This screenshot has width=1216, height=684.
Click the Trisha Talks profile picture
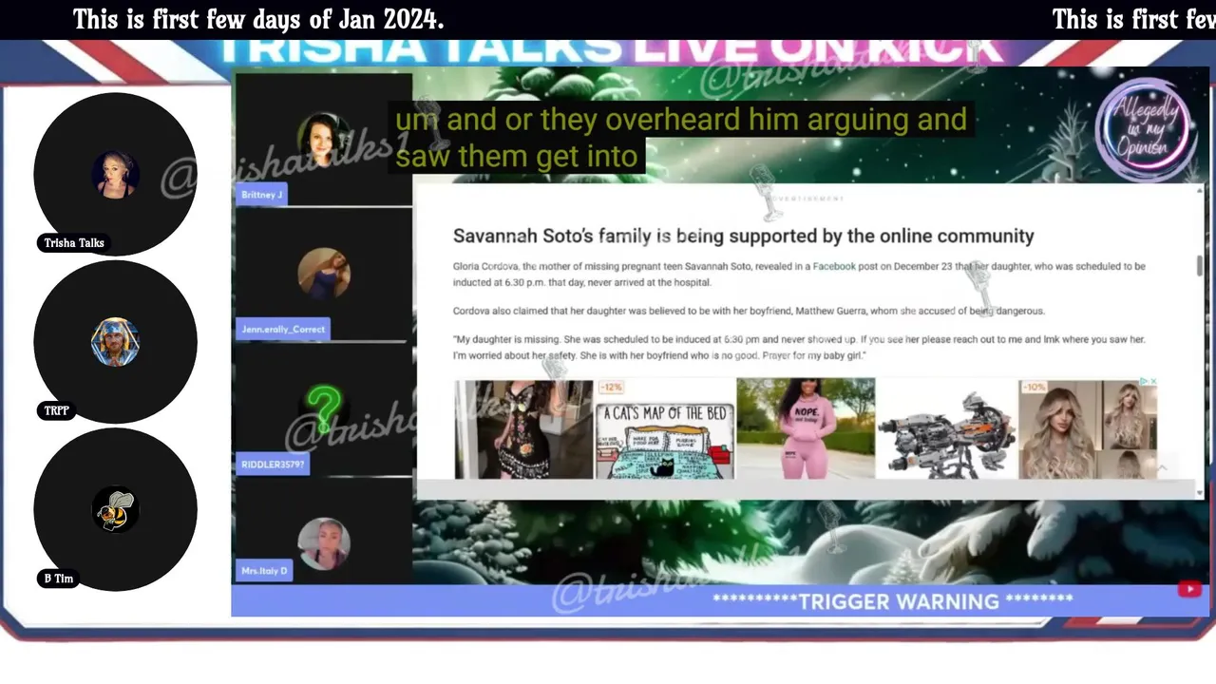pyautogui.click(x=115, y=175)
